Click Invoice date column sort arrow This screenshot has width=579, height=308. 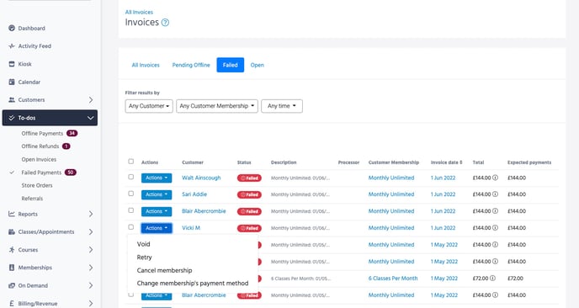coord(460,162)
